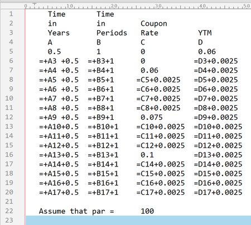This screenshot has width=251, height=225.
Task: Click line number 23 in the gutter
Action: tap(9, 221)
